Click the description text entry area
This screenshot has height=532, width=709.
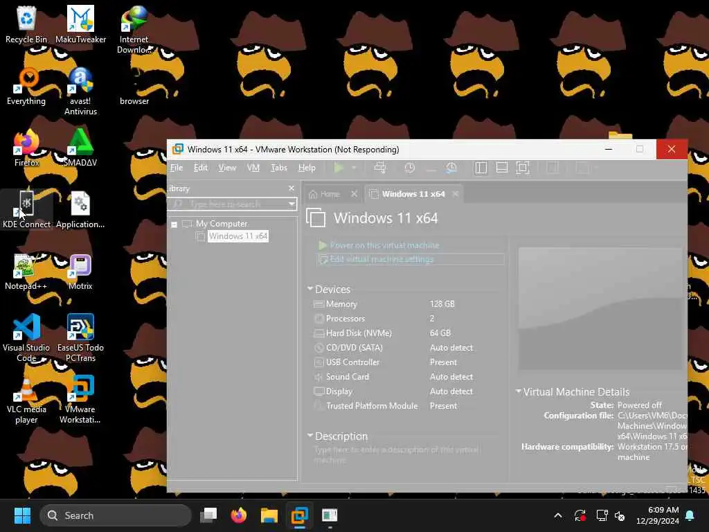pyautogui.click(x=398, y=454)
